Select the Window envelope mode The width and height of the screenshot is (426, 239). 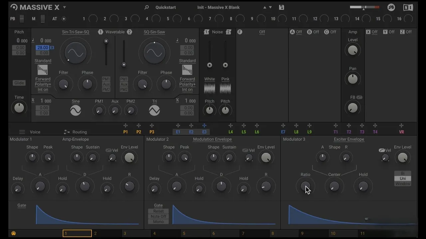tap(403, 184)
